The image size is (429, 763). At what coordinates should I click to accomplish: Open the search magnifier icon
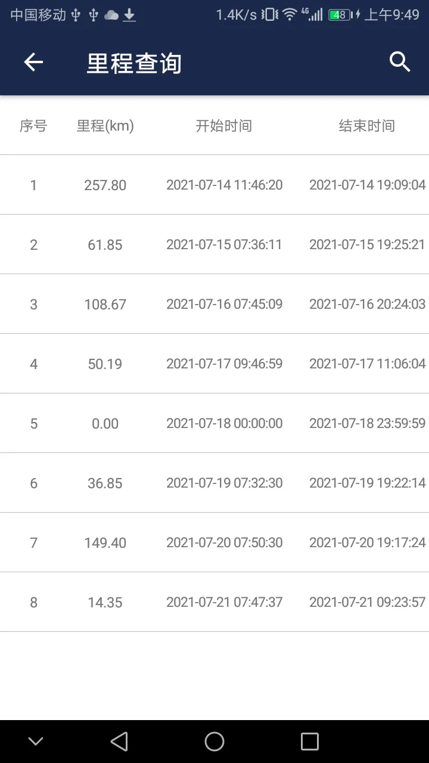pyautogui.click(x=400, y=62)
